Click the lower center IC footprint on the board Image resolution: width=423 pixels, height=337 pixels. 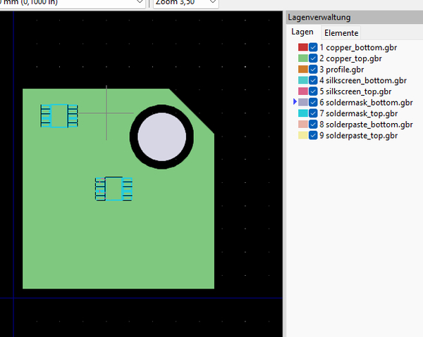coord(114,189)
